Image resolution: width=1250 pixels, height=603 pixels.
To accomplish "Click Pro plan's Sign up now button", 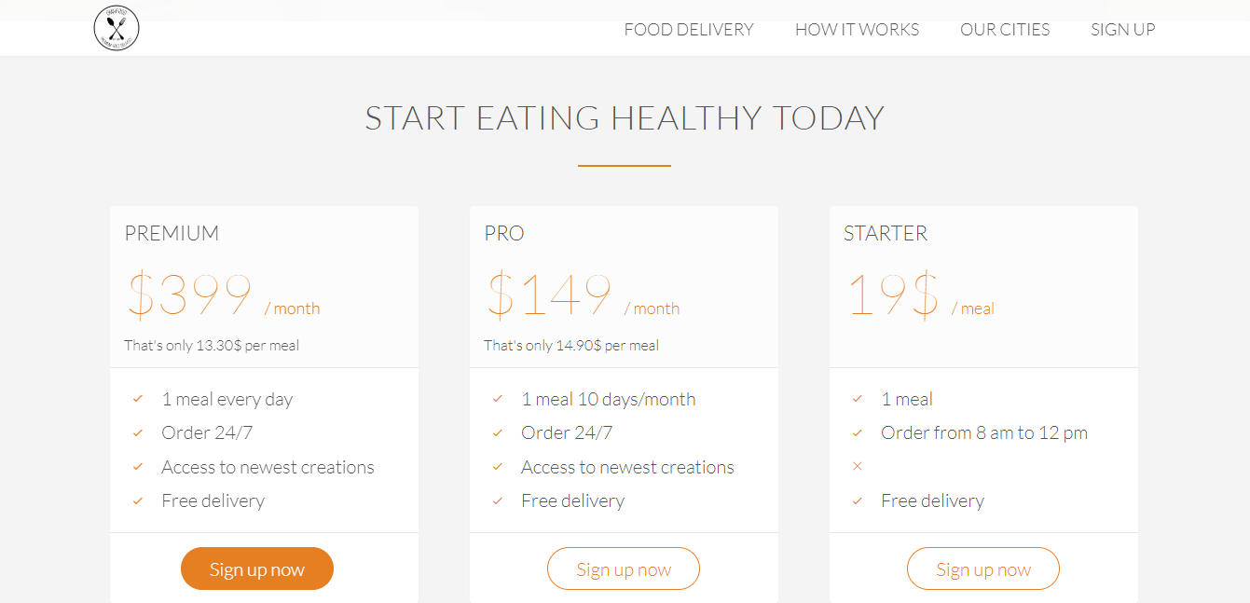I will click(x=624, y=569).
